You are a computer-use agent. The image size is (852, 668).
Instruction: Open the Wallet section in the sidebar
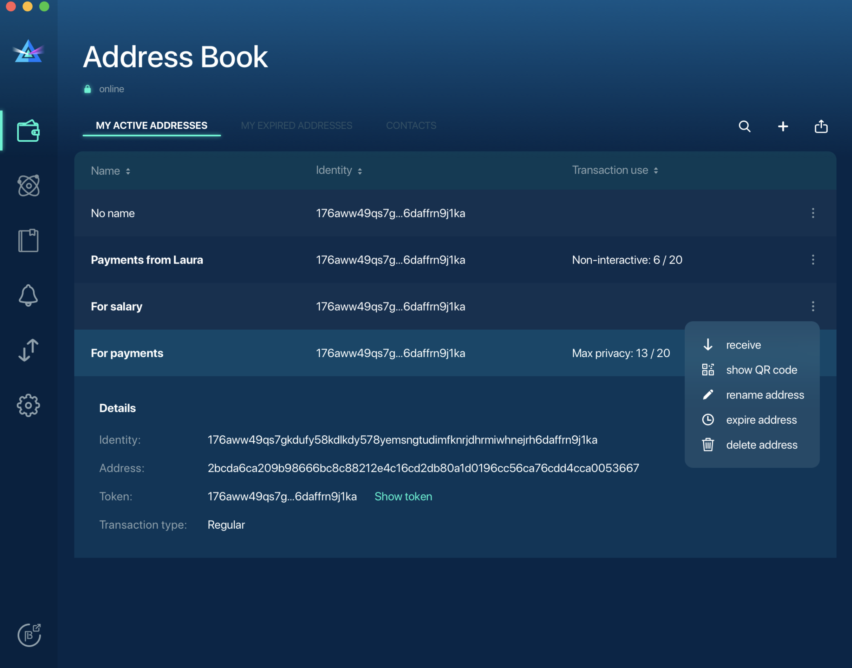point(29,131)
